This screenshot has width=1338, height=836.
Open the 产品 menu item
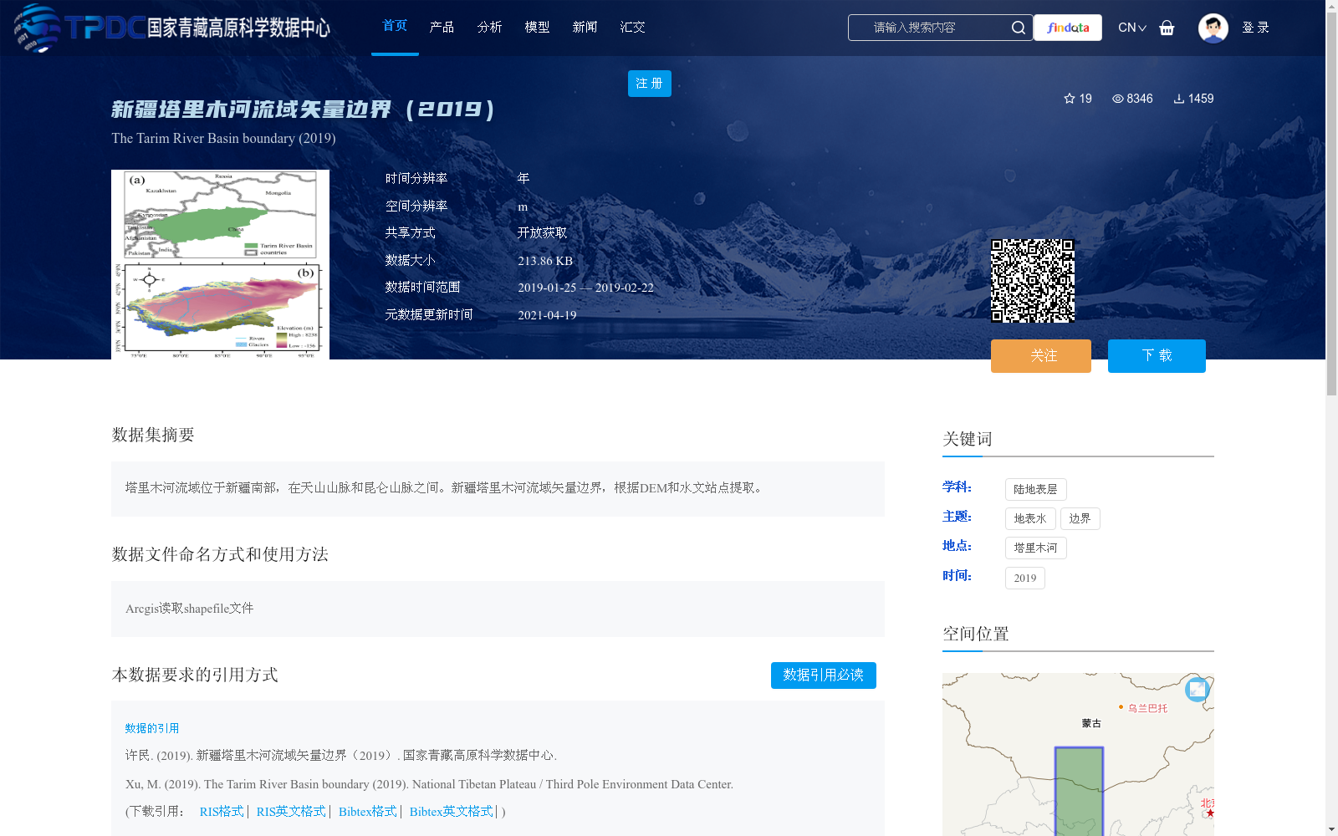pyautogui.click(x=442, y=28)
